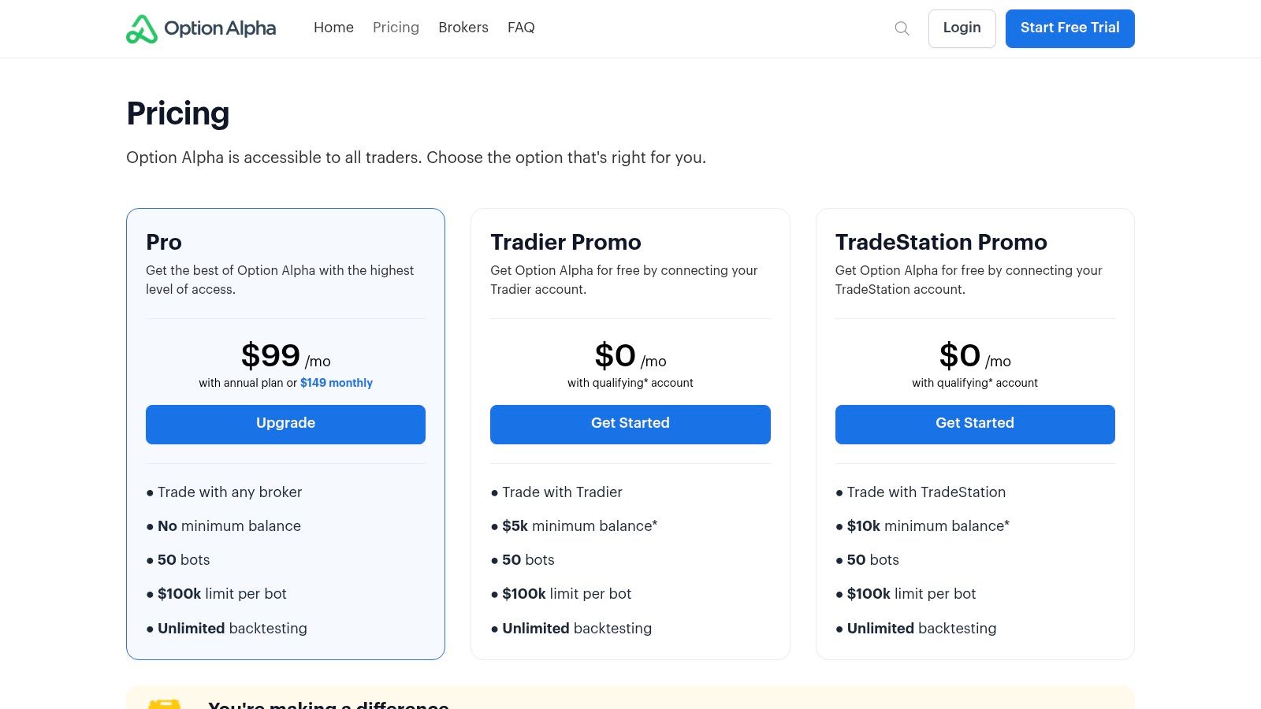Select the TradeStation Promo card
This screenshot has height=709, width=1261.
coord(941,243)
